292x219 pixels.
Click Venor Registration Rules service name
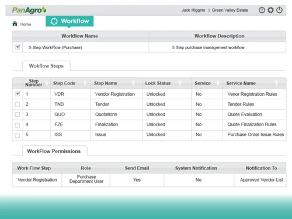click(252, 94)
